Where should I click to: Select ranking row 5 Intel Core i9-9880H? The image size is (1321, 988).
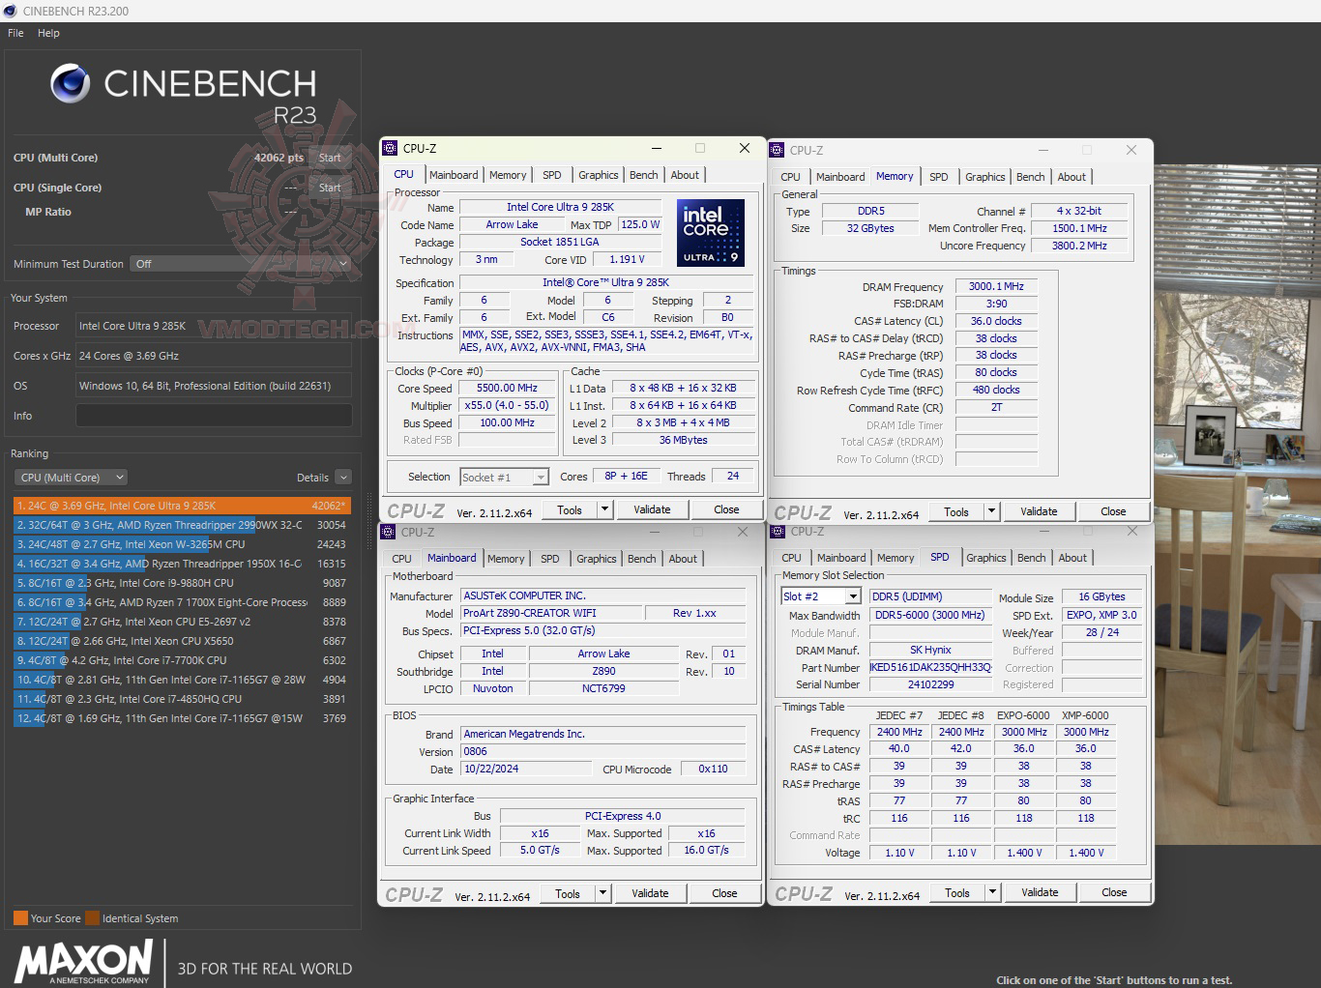pos(182,583)
